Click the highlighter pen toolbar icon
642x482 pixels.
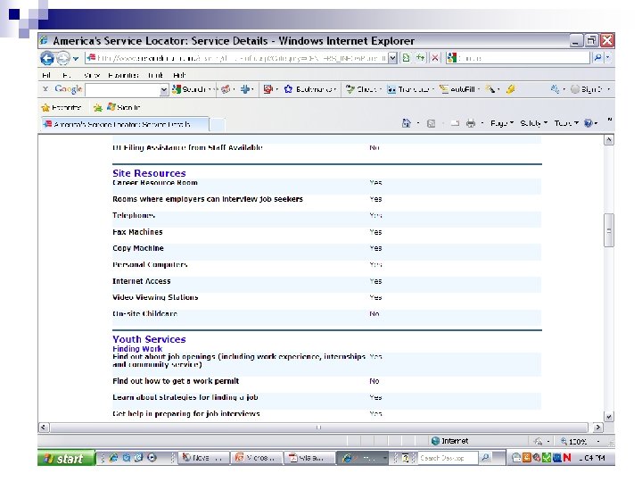pos(510,89)
